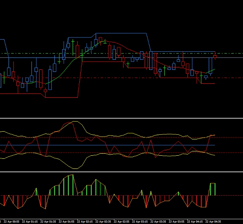
Task: Pick the "22 Apr 03:15" time label
Action: 140,222
